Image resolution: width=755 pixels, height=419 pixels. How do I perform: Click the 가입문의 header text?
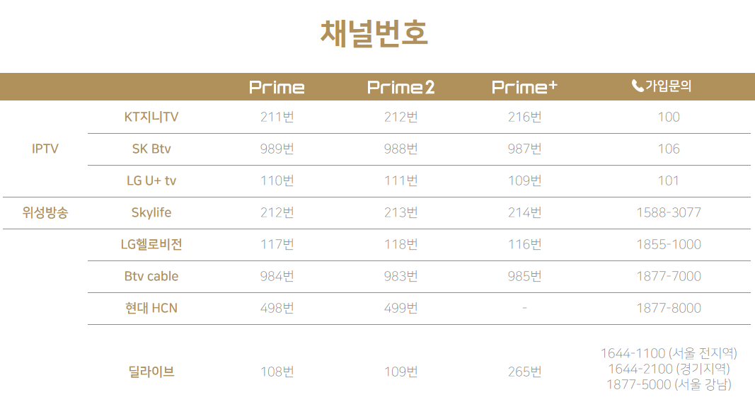(x=669, y=86)
